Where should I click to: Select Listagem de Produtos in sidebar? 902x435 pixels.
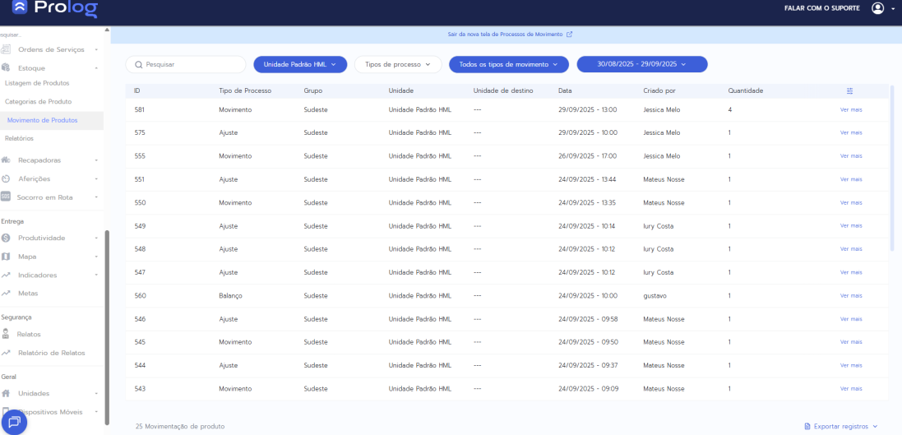point(37,83)
